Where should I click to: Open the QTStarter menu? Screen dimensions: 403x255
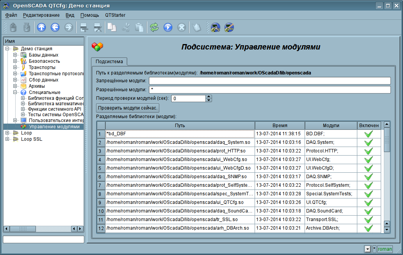pos(115,15)
